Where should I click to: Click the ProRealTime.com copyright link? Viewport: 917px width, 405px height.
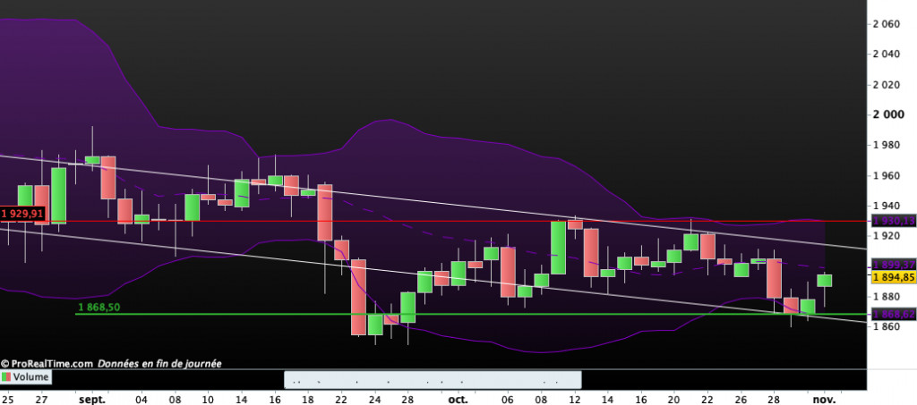pyautogui.click(x=47, y=364)
